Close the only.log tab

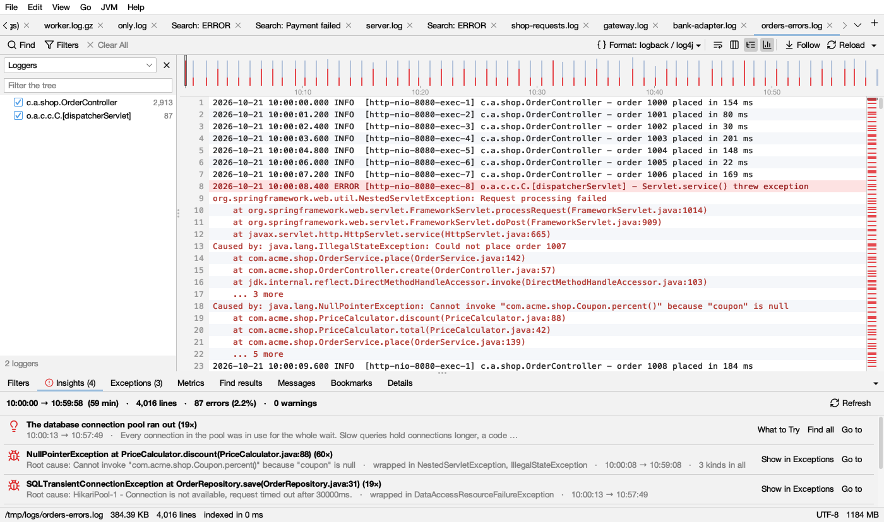click(153, 25)
